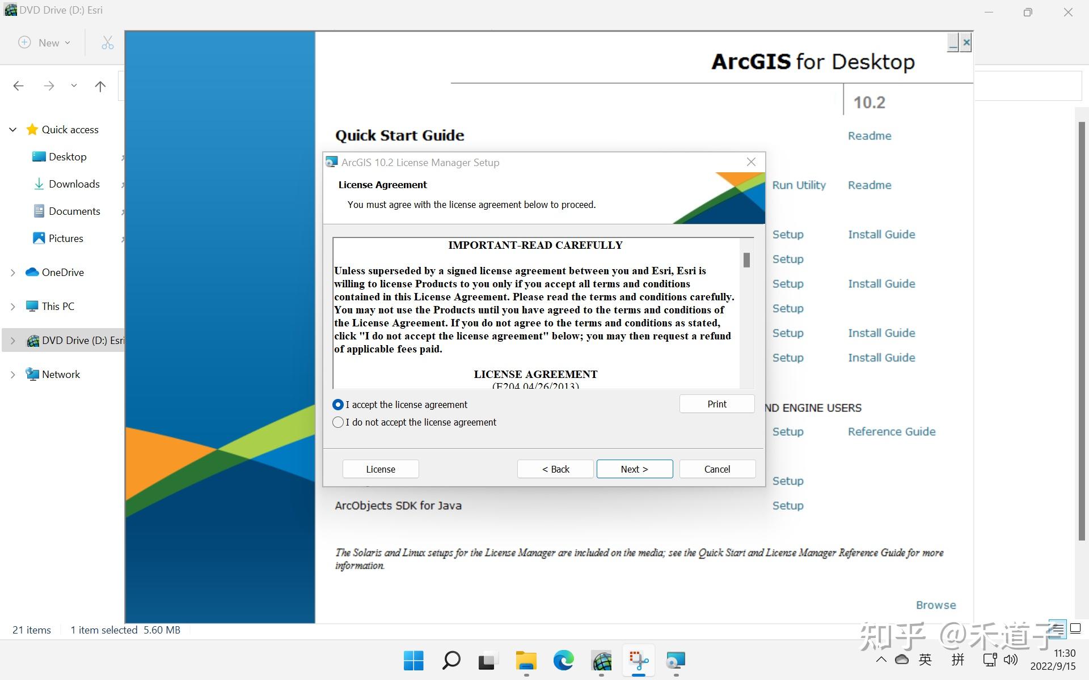1089x680 pixels.
Task: Switch to Snipping Tool on the taskbar
Action: point(639,660)
